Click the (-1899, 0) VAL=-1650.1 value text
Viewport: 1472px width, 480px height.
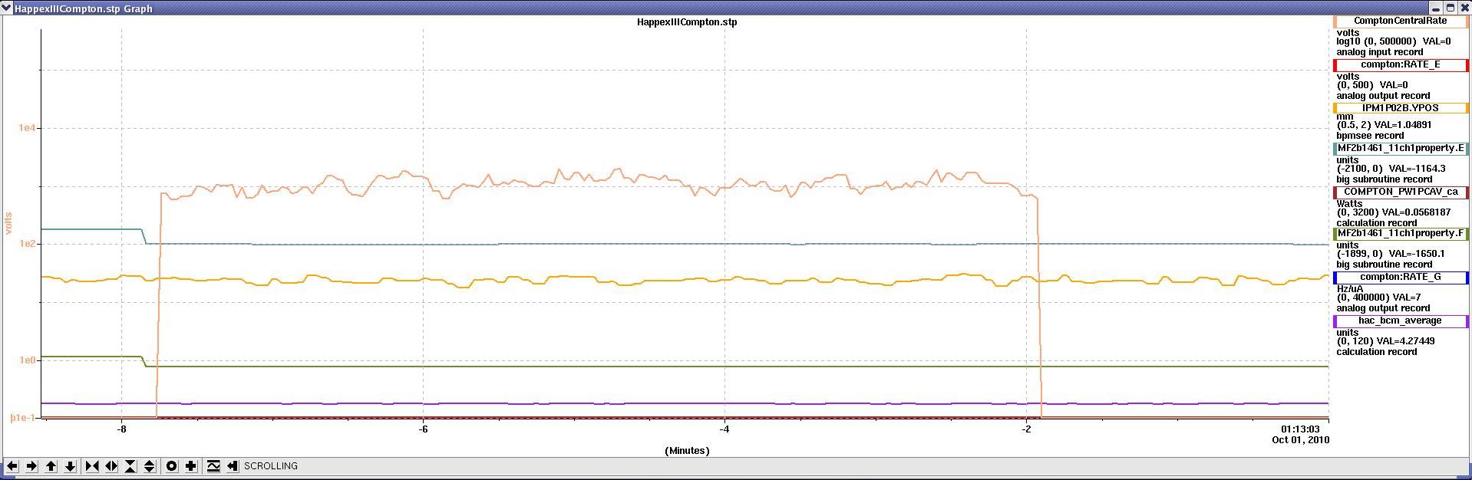pyautogui.click(x=1391, y=254)
